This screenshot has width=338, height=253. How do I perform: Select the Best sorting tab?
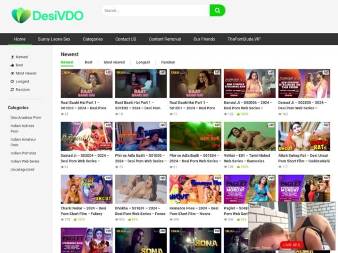point(88,62)
